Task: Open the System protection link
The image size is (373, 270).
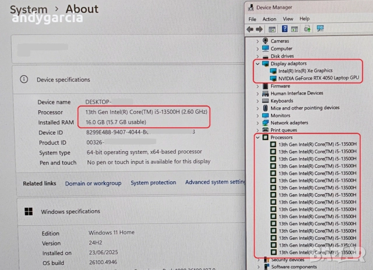Action: tap(153, 183)
